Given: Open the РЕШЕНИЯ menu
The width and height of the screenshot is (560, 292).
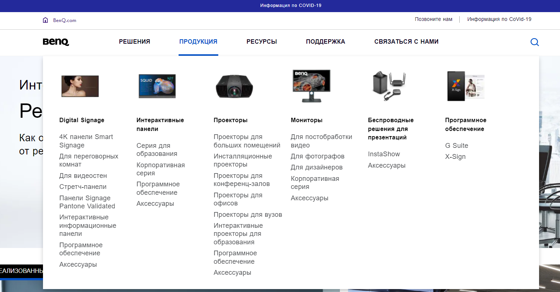Looking at the screenshot, I should coord(134,42).
